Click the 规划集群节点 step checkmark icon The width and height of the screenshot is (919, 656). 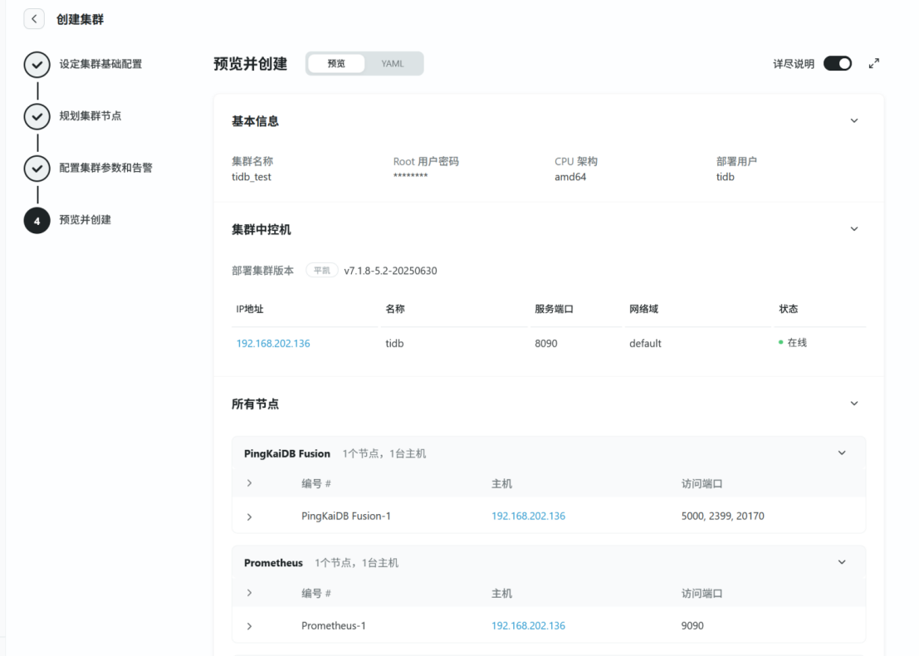[x=37, y=116]
